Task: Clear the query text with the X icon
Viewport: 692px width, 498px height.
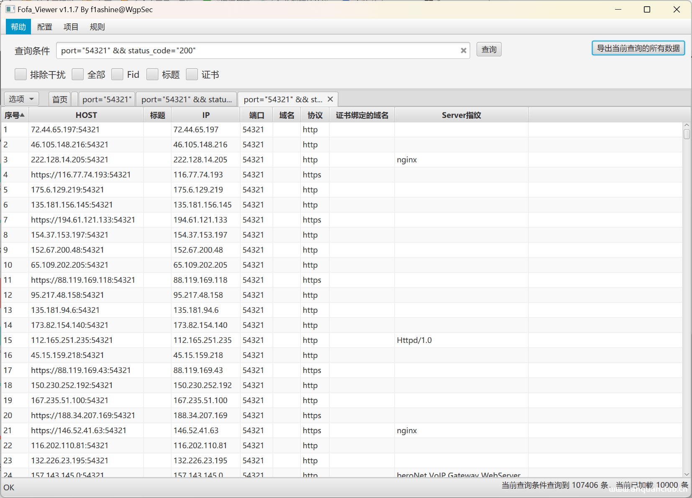Action: click(463, 51)
